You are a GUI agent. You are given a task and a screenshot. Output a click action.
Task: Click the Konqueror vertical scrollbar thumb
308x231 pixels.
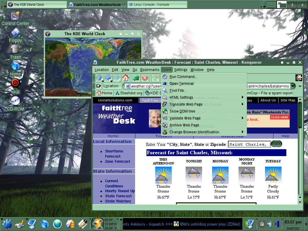click(x=300, y=115)
